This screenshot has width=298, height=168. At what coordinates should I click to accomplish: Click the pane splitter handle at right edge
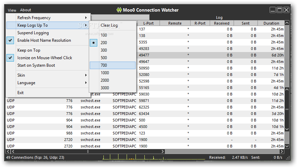pyautogui.click(x=287, y=109)
